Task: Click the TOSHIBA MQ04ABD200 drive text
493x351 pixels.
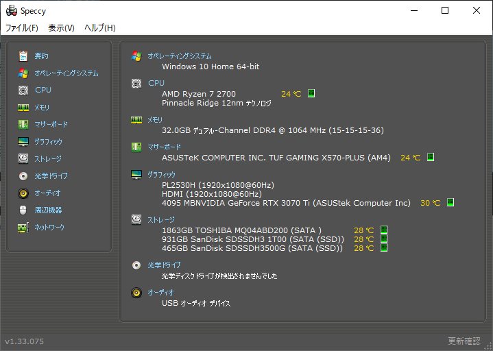Action: click(241, 230)
